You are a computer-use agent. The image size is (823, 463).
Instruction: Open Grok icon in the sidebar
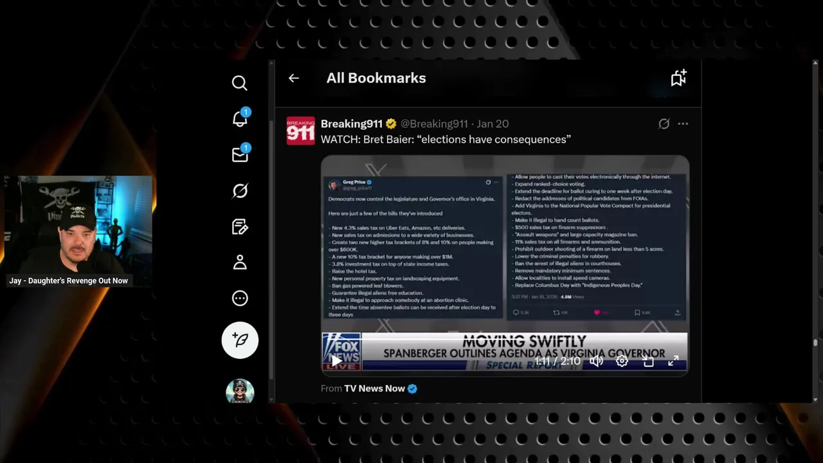click(240, 191)
